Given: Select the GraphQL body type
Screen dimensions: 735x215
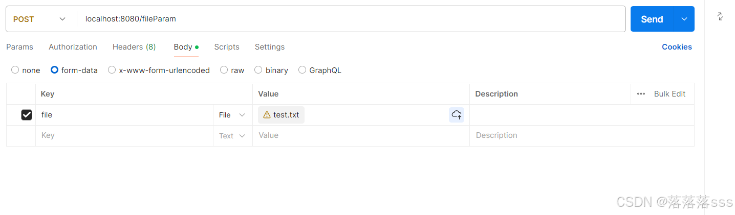Looking at the screenshot, I should tap(302, 70).
